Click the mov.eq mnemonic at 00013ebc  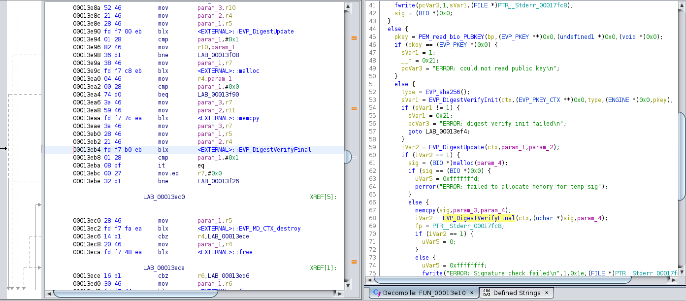pos(168,173)
